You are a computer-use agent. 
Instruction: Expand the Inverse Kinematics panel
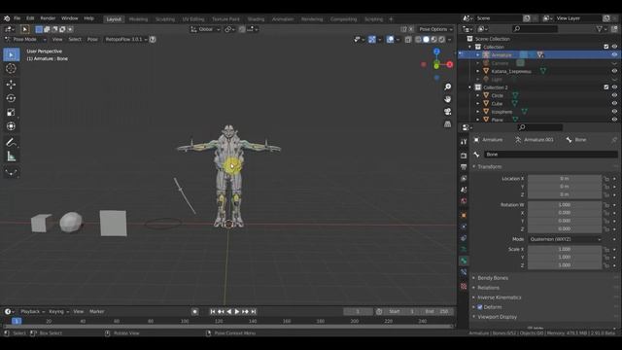coord(499,297)
